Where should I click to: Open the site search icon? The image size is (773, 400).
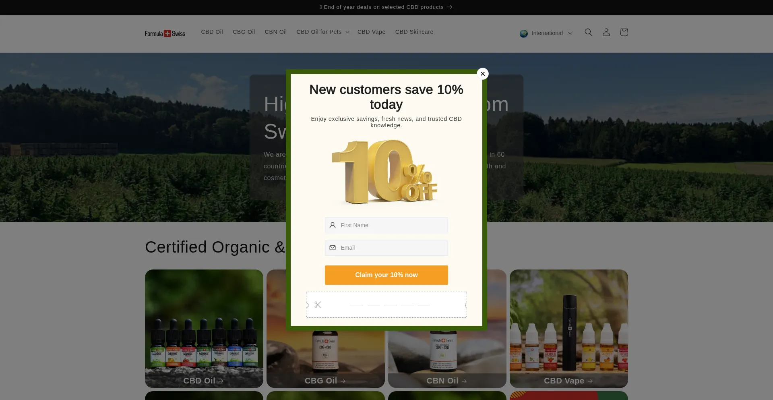coord(588,32)
